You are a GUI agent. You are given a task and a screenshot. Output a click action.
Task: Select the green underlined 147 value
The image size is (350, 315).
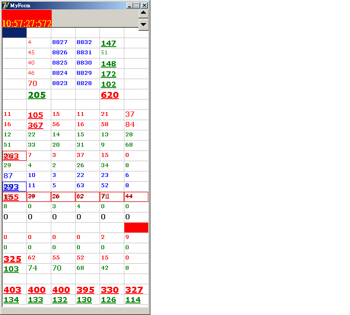click(109, 43)
